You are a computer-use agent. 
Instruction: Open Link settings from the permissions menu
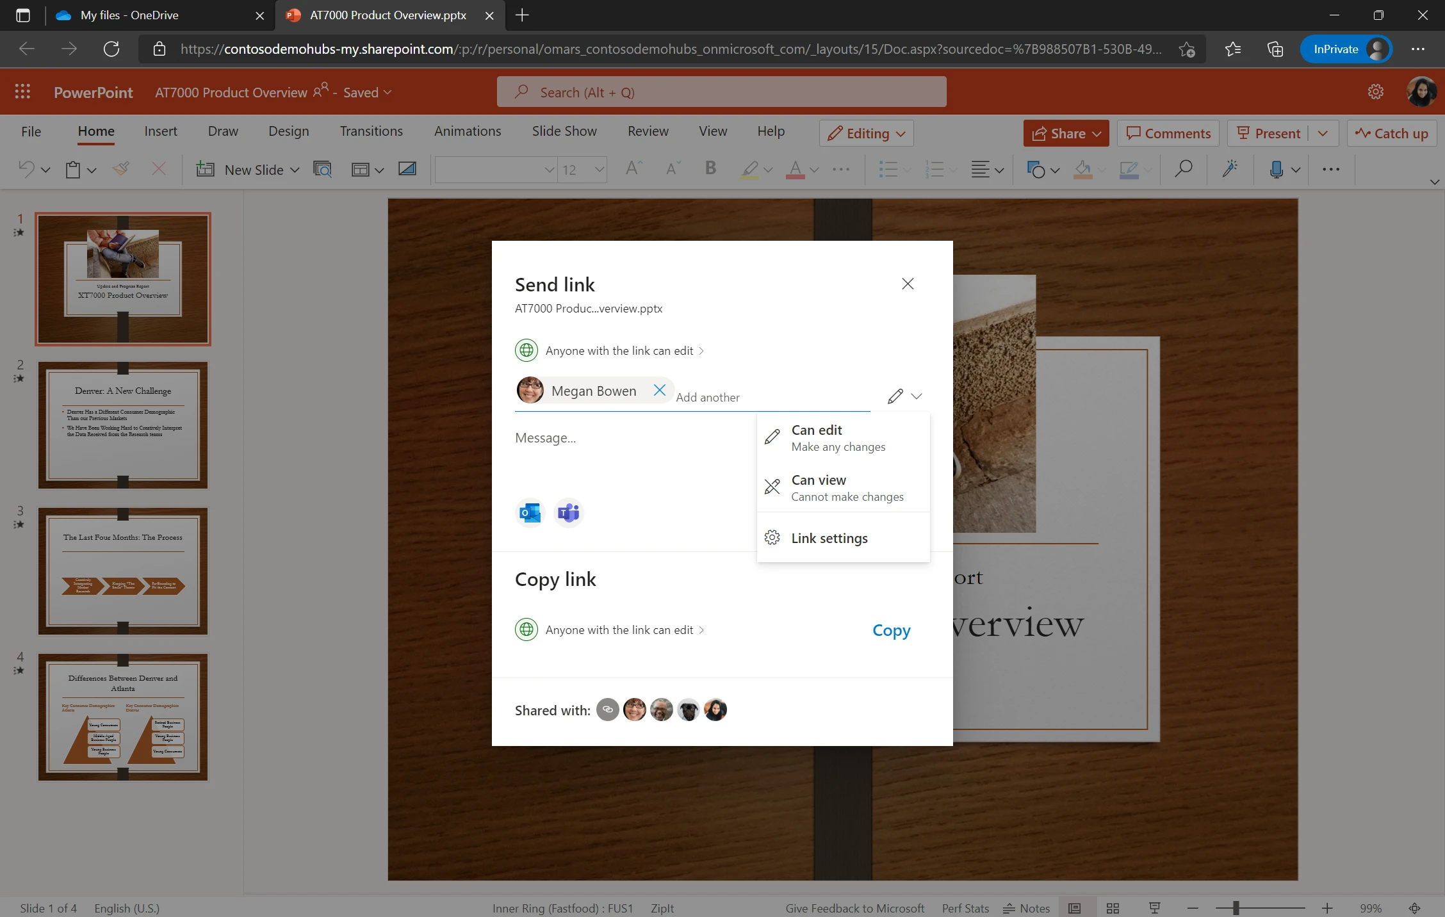pyautogui.click(x=829, y=538)
